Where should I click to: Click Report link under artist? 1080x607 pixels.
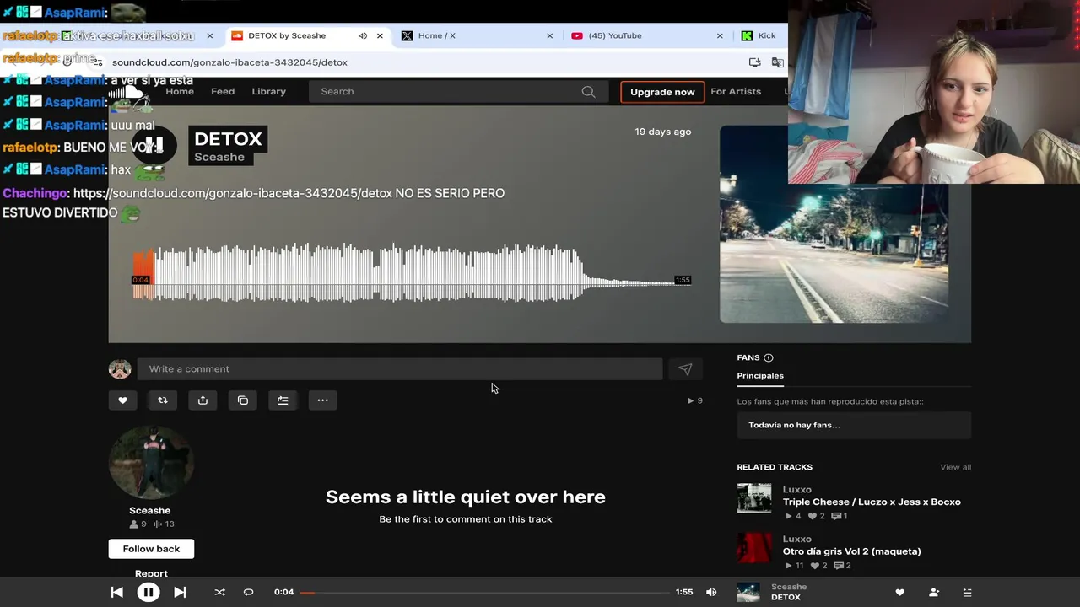tap(151, 573)
